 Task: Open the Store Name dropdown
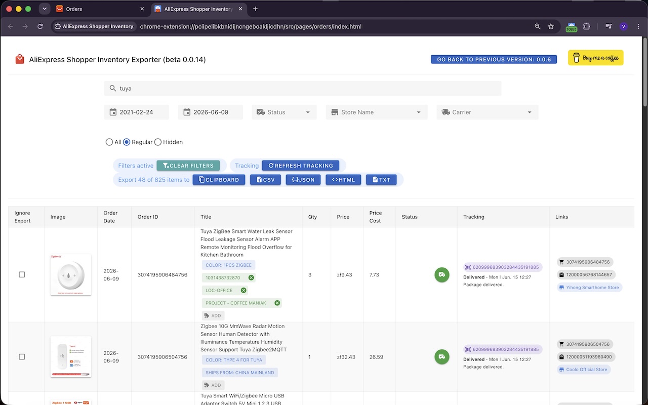377,112
